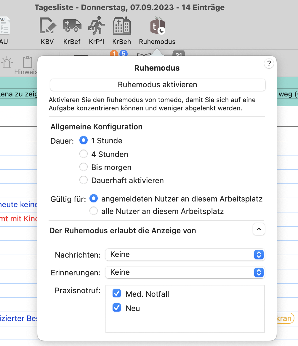This screenshot has width=298, height=346.
Task: Click the AU document icon
Action: click(4, 26)
